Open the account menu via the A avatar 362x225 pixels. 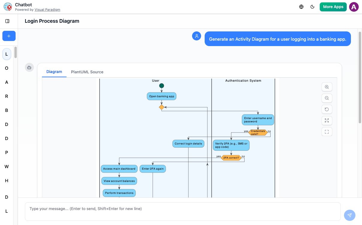coord(354,7)
